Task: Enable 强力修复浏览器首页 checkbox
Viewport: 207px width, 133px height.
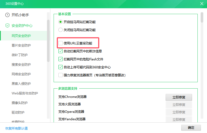Action: [61, 75]
